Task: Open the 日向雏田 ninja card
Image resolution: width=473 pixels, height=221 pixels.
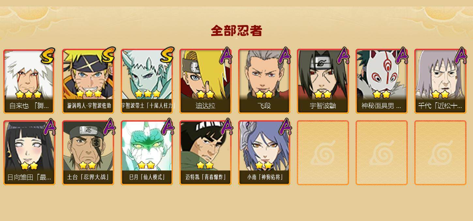Action: tap(29, 153)
